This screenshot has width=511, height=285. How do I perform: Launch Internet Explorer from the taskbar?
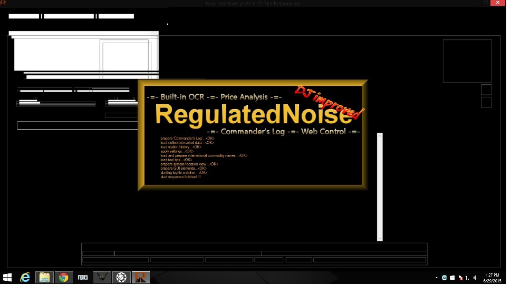click(x=25, y=278)
